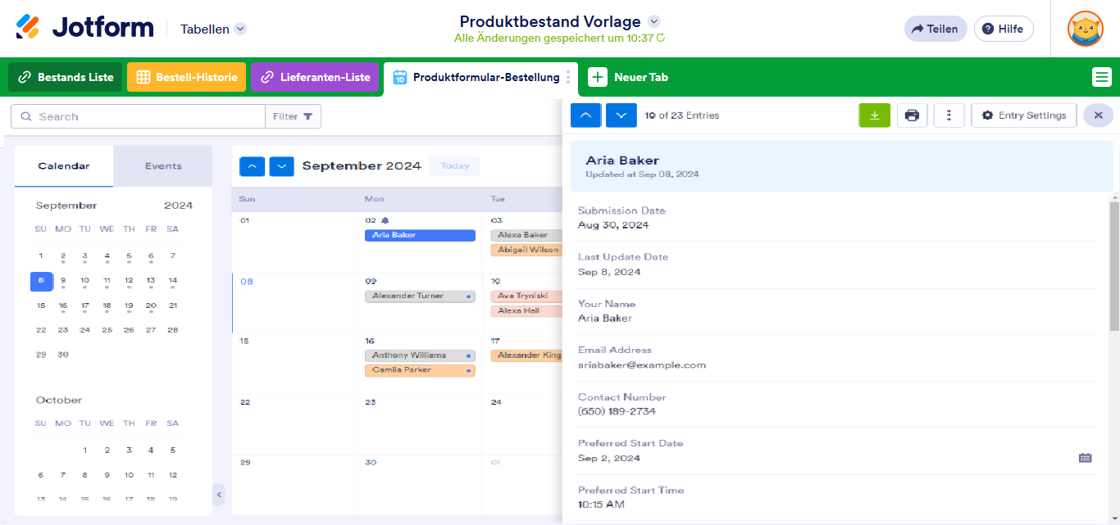Viewport: 1120px width, 525px height.
Task: Go to previous entry with up arrow
Action: click(585, 115)
